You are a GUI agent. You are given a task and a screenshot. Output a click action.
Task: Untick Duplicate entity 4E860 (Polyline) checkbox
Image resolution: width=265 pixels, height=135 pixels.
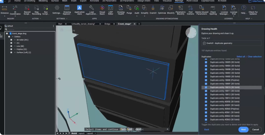tap(206, 109)
